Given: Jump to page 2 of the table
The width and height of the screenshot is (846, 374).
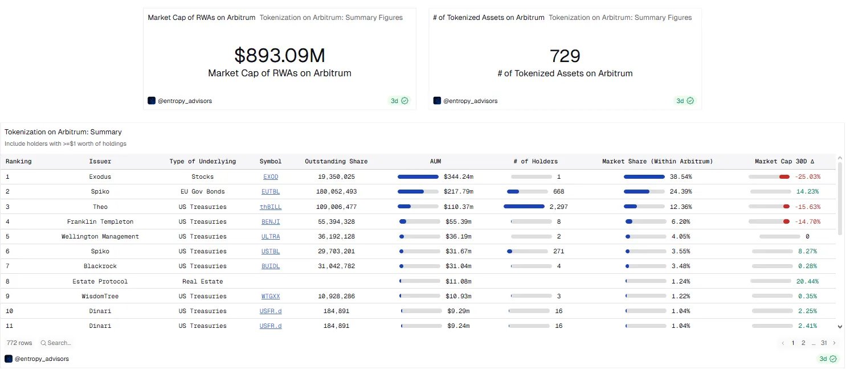Looking at the screenshot, I should point(803,343).
